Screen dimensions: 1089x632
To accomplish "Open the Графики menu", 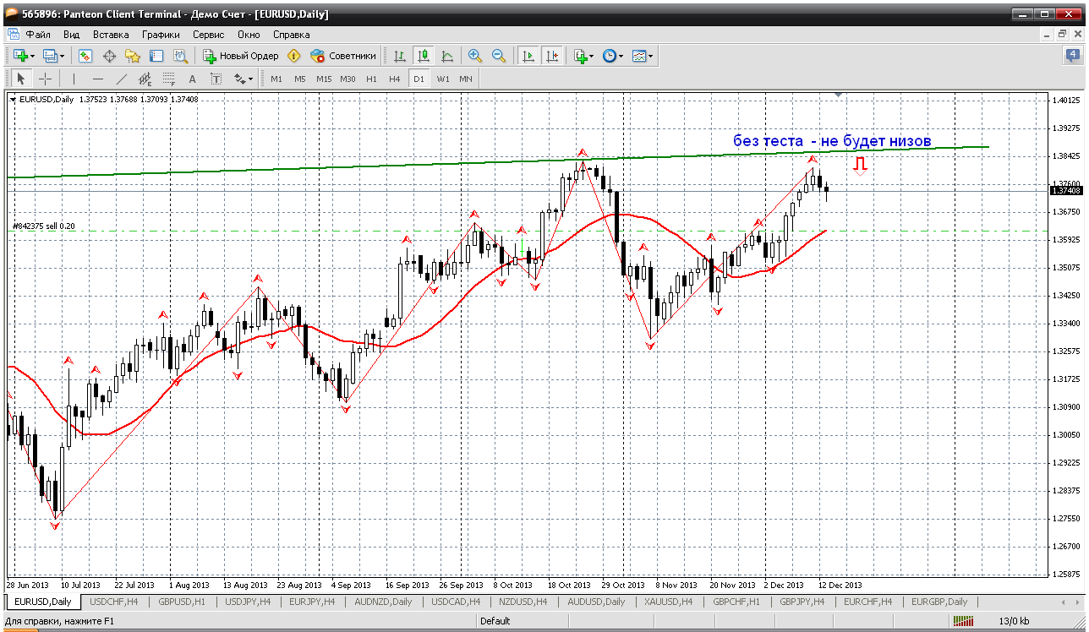I will (x=161, y=35).
